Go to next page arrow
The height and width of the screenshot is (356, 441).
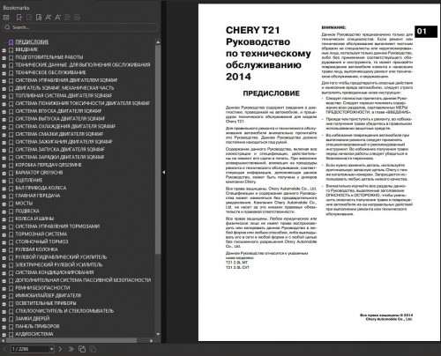coord(60,349)
